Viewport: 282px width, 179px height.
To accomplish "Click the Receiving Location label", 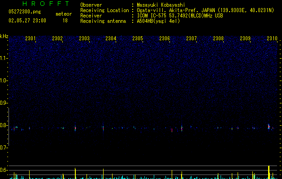I will [104, 10].
